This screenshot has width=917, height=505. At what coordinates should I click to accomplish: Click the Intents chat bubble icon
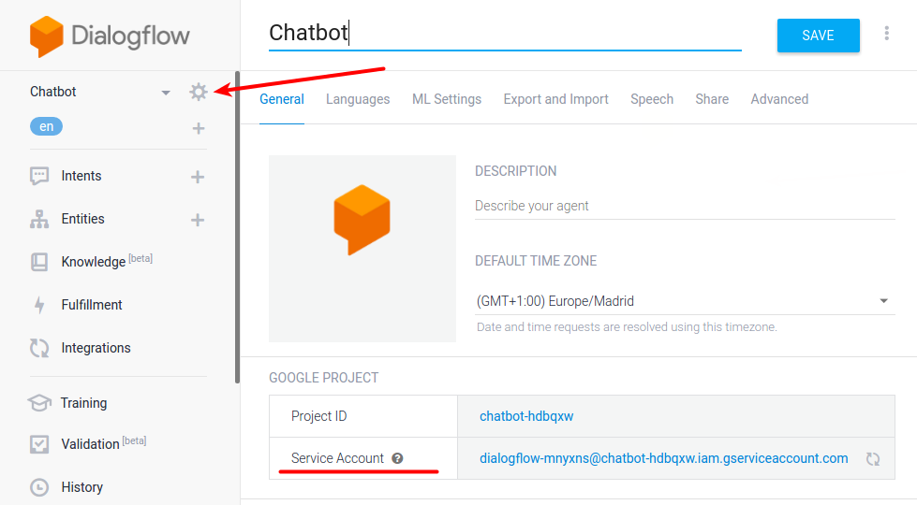point(39,176)
